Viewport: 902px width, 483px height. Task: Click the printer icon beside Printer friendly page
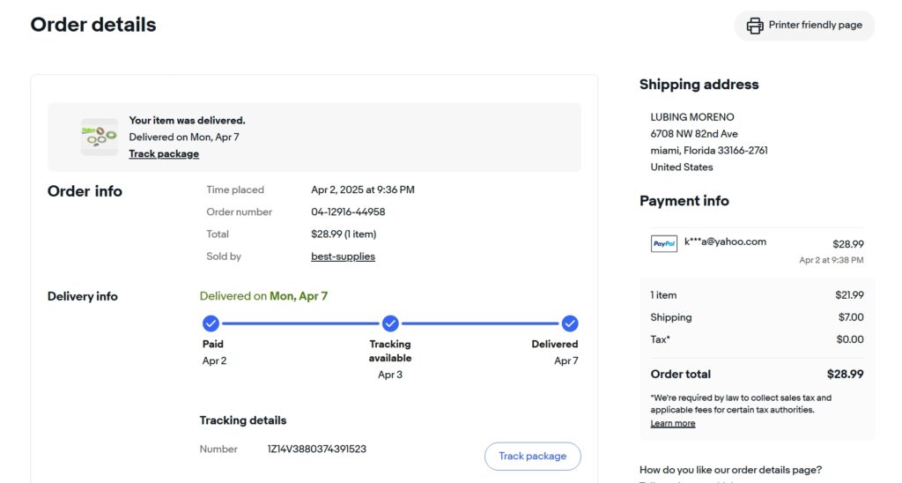pyautogui.click(x=755, y=26)
